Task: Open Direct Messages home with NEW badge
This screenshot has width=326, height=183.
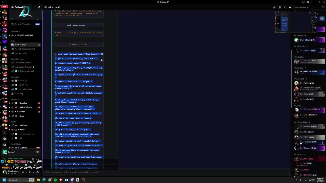Action: 4,7
